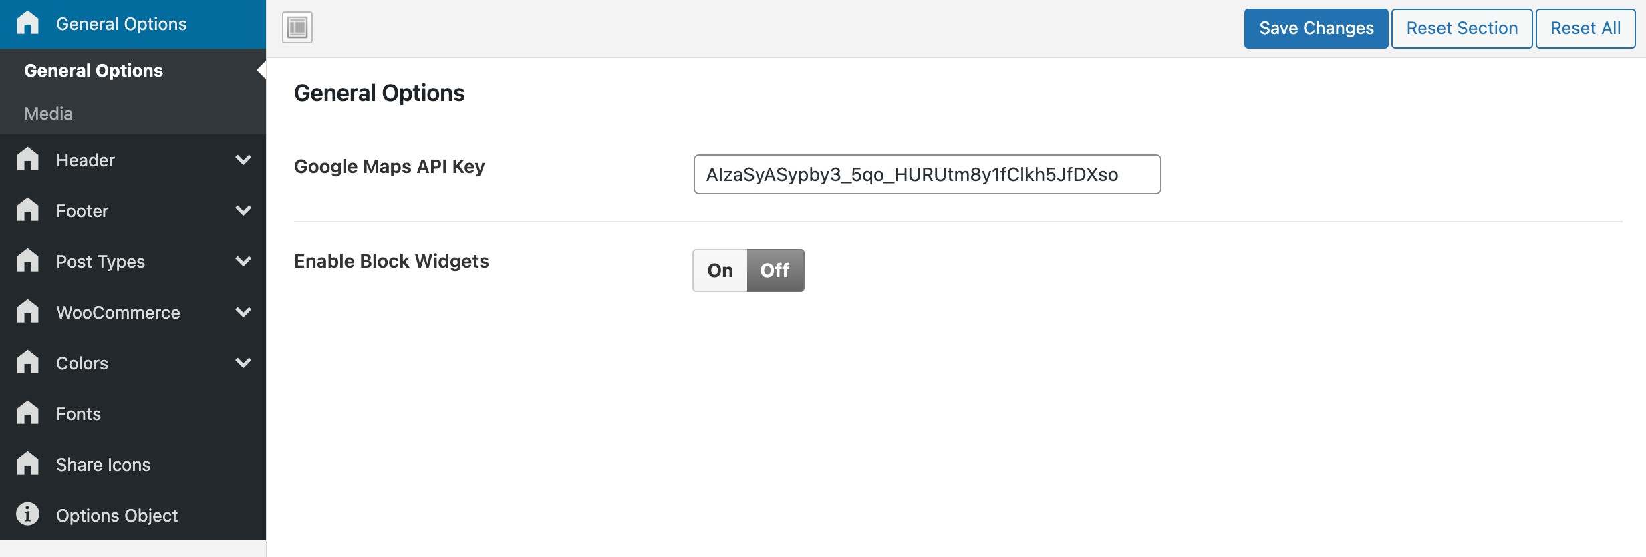The width and height of the screenshot is (1646, 557).
Task: Turn Enable Block Widgets On
Action: coord(720,270)
